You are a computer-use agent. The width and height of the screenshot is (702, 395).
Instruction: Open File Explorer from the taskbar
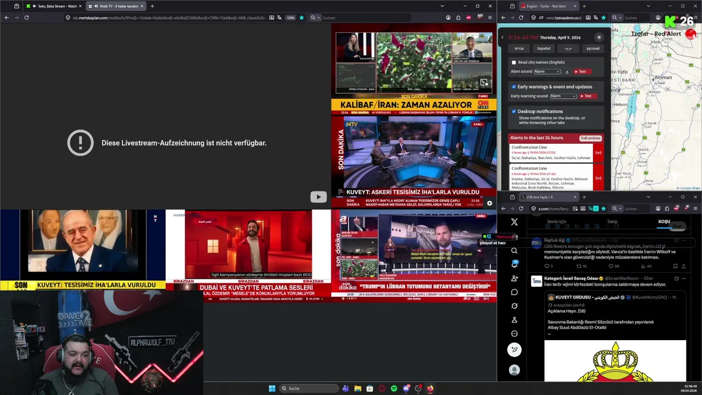click(x=358, y=388)
